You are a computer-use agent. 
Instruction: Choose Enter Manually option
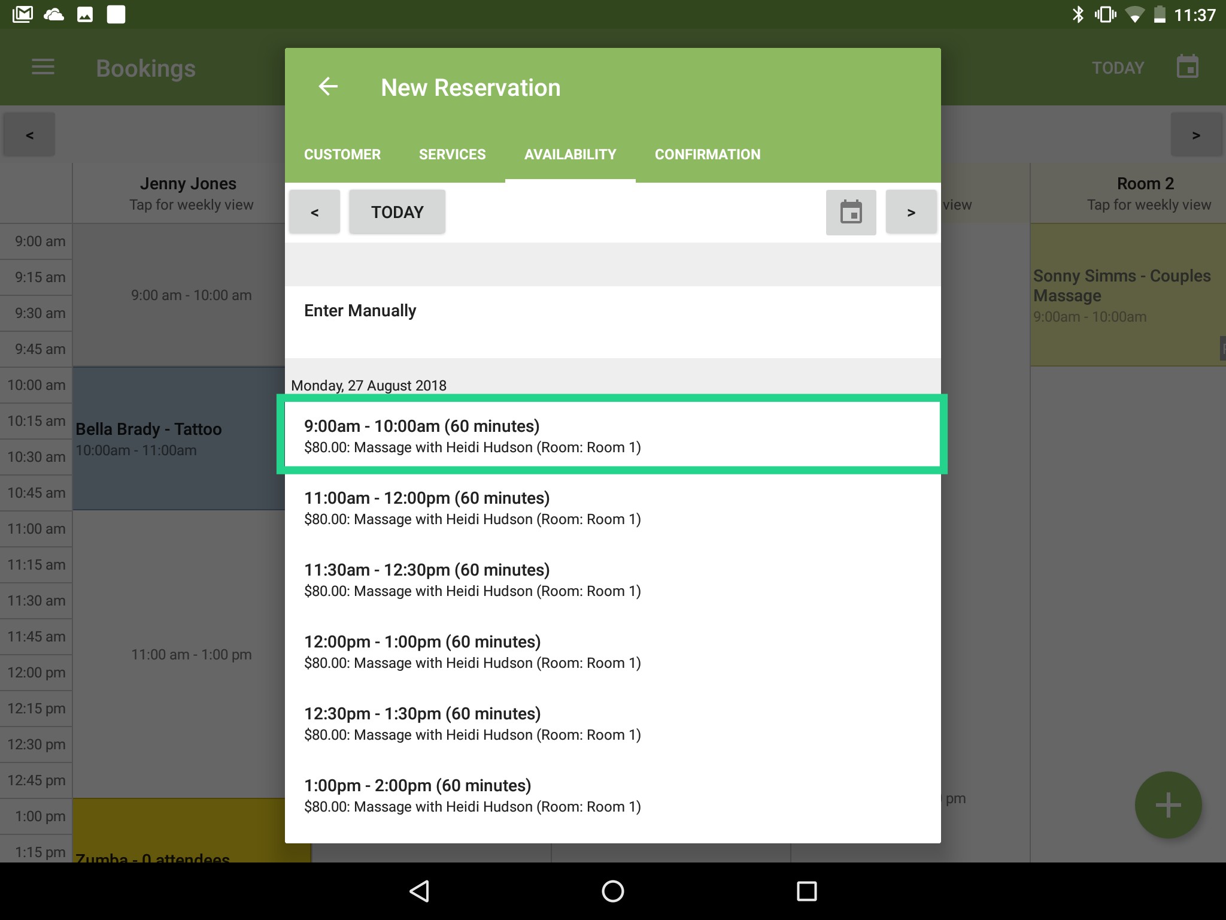coord(360,310)
